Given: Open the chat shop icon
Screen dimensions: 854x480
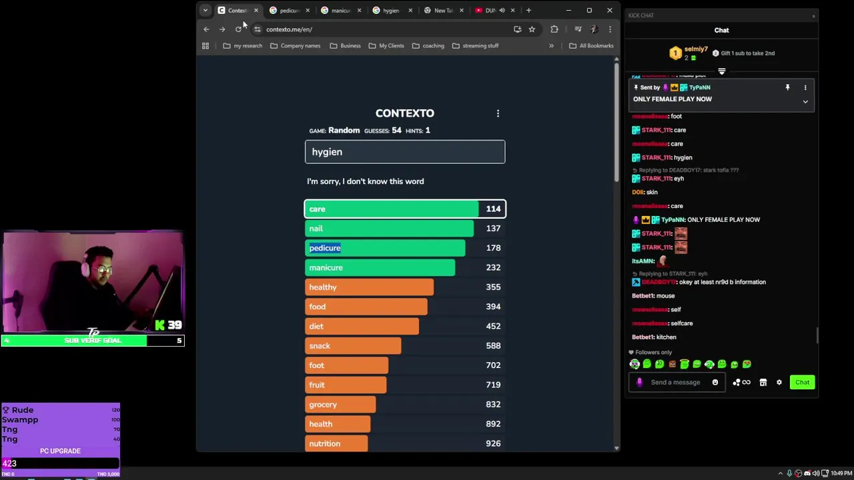Looking at the screenshot, I should click(763, 383).
